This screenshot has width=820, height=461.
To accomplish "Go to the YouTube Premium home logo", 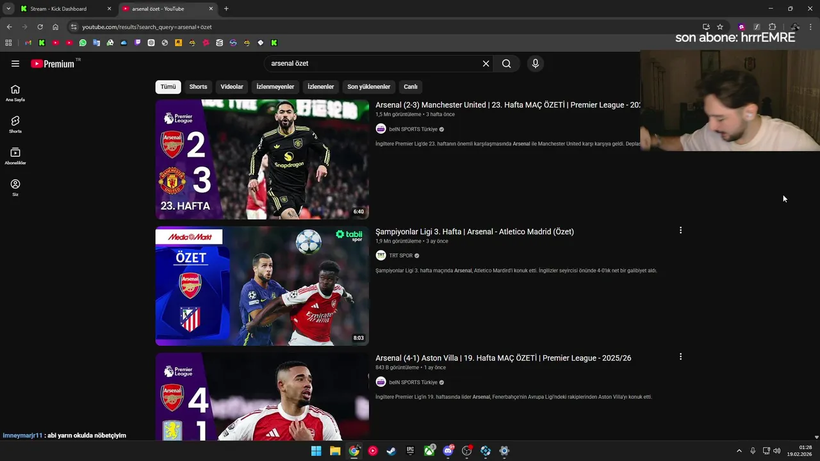I will click(x=54, y=63).
